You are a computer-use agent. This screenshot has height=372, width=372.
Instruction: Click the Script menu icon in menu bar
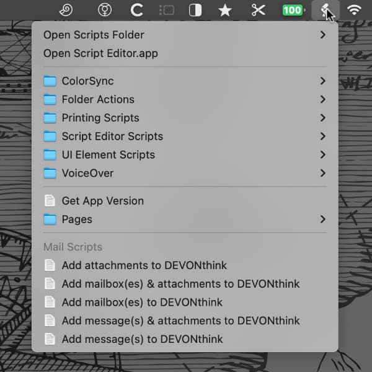(x=325, y=10)
